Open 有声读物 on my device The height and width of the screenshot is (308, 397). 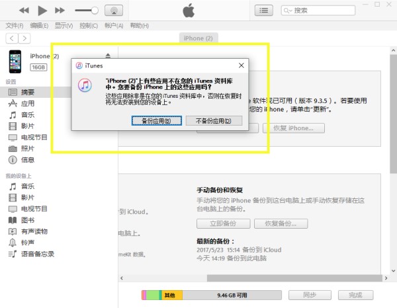point(34,231)
